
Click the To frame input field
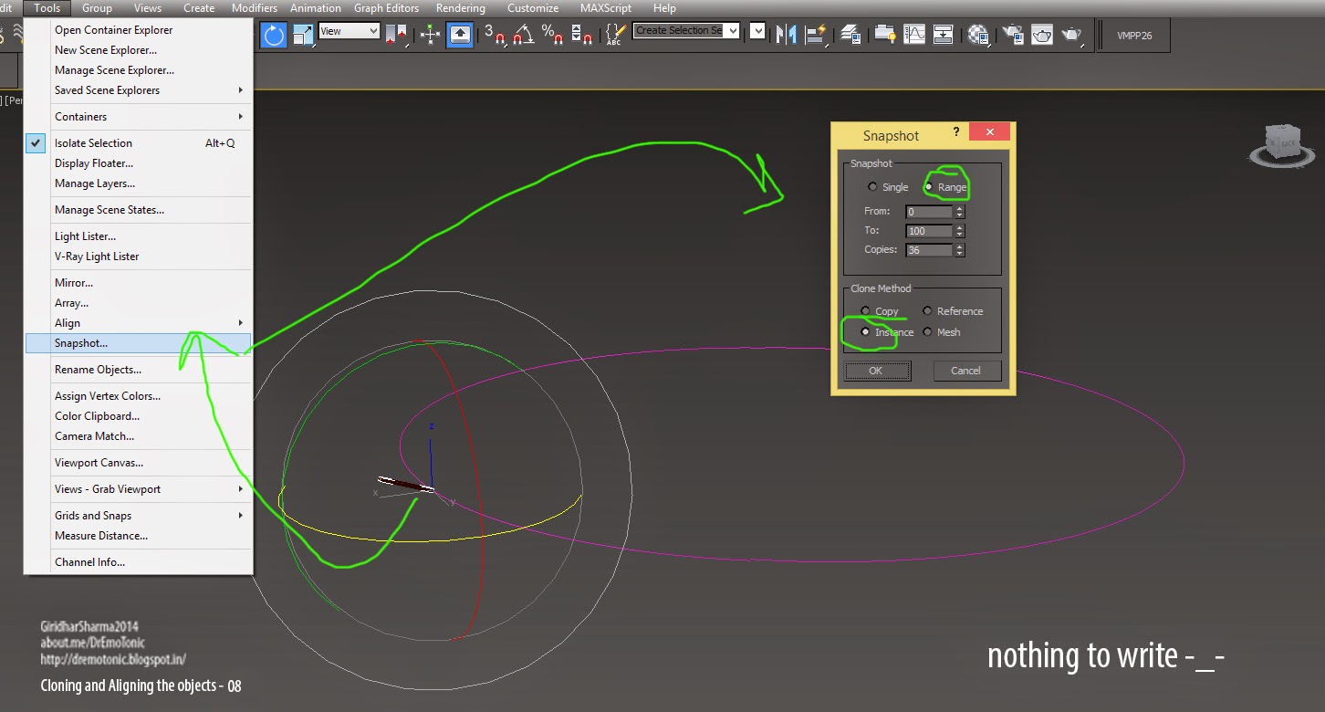[929, 231]
